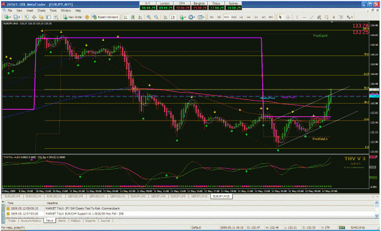The width and height of the screenshot is (381, 231).
Task: Select the Cursor arrow tool
Action: click(280, 17)
